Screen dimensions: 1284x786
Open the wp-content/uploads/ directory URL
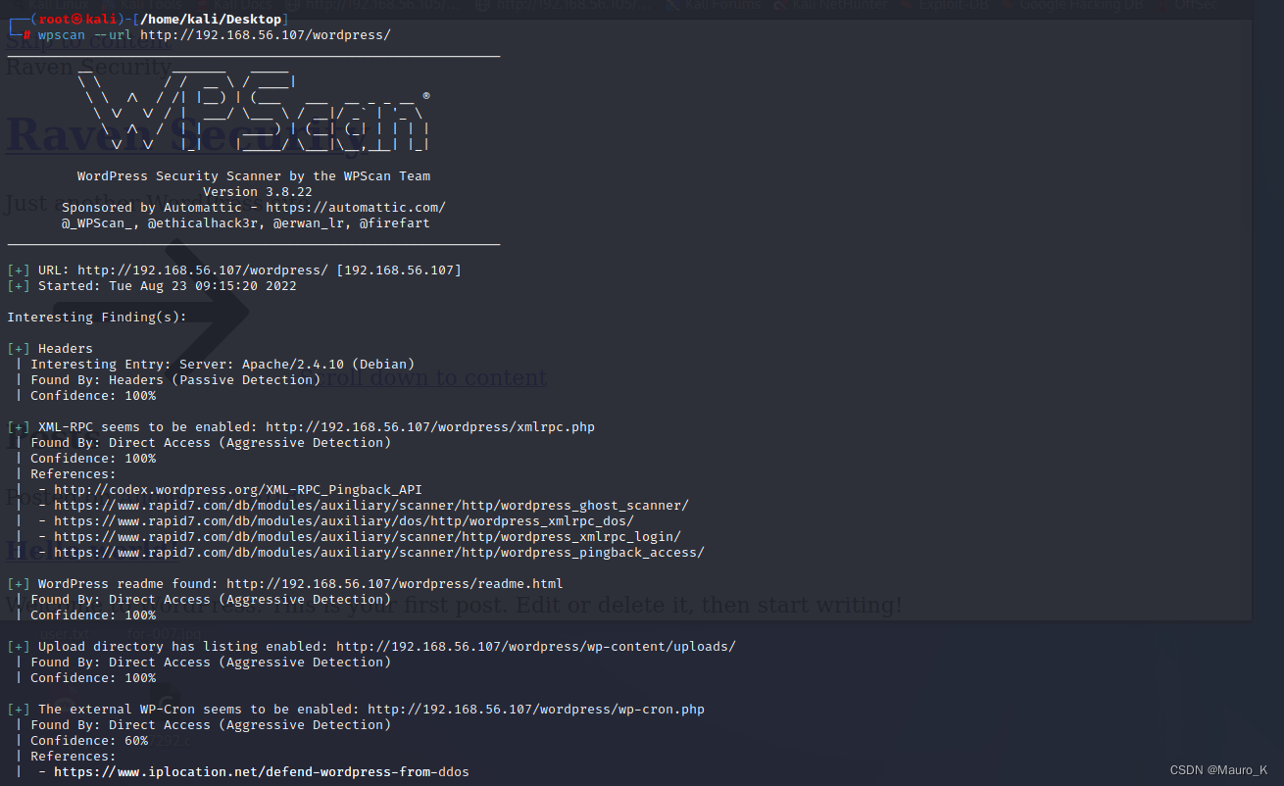[x=536, y=647]
